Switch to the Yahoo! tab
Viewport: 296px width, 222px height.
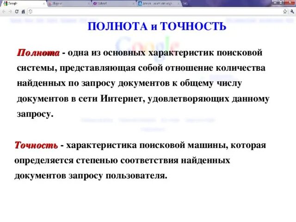coord(113,3)
